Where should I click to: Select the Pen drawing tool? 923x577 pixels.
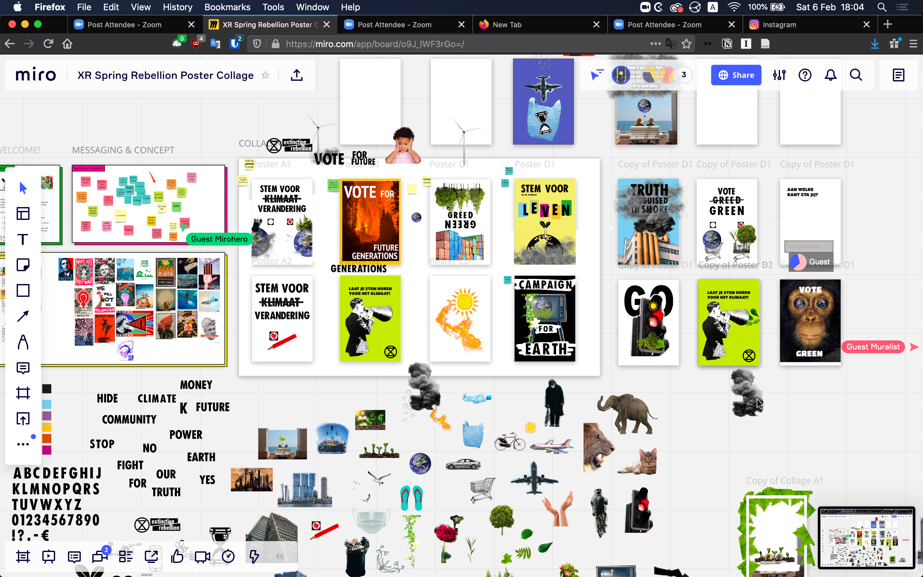23,342
